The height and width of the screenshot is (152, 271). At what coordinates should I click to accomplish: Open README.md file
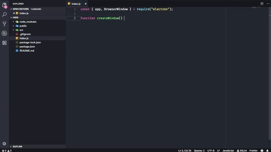click(x=27, y=51)
